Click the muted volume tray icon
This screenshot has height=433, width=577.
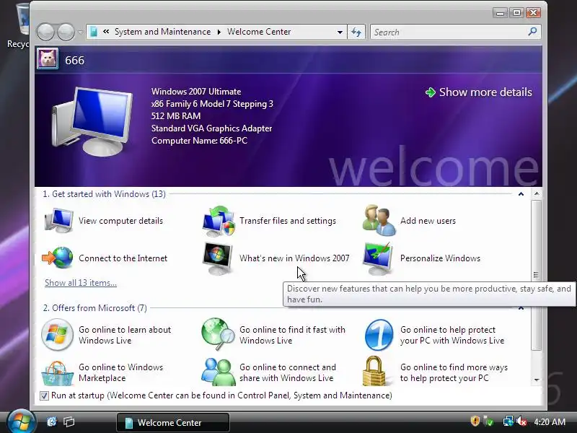point(521,421)
